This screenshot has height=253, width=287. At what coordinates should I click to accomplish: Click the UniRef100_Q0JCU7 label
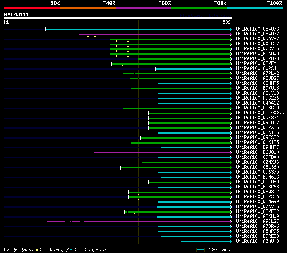click(257, 44)
